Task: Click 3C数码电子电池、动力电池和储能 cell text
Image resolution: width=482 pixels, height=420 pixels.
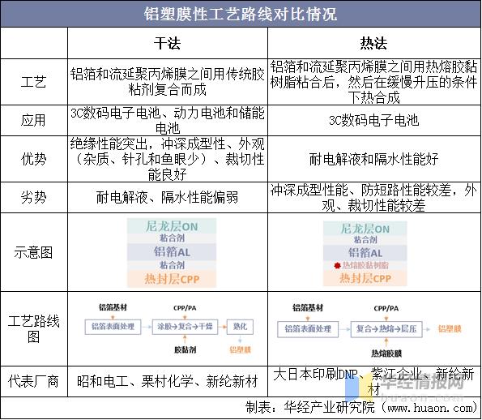Action: click(x=167, y=114)
